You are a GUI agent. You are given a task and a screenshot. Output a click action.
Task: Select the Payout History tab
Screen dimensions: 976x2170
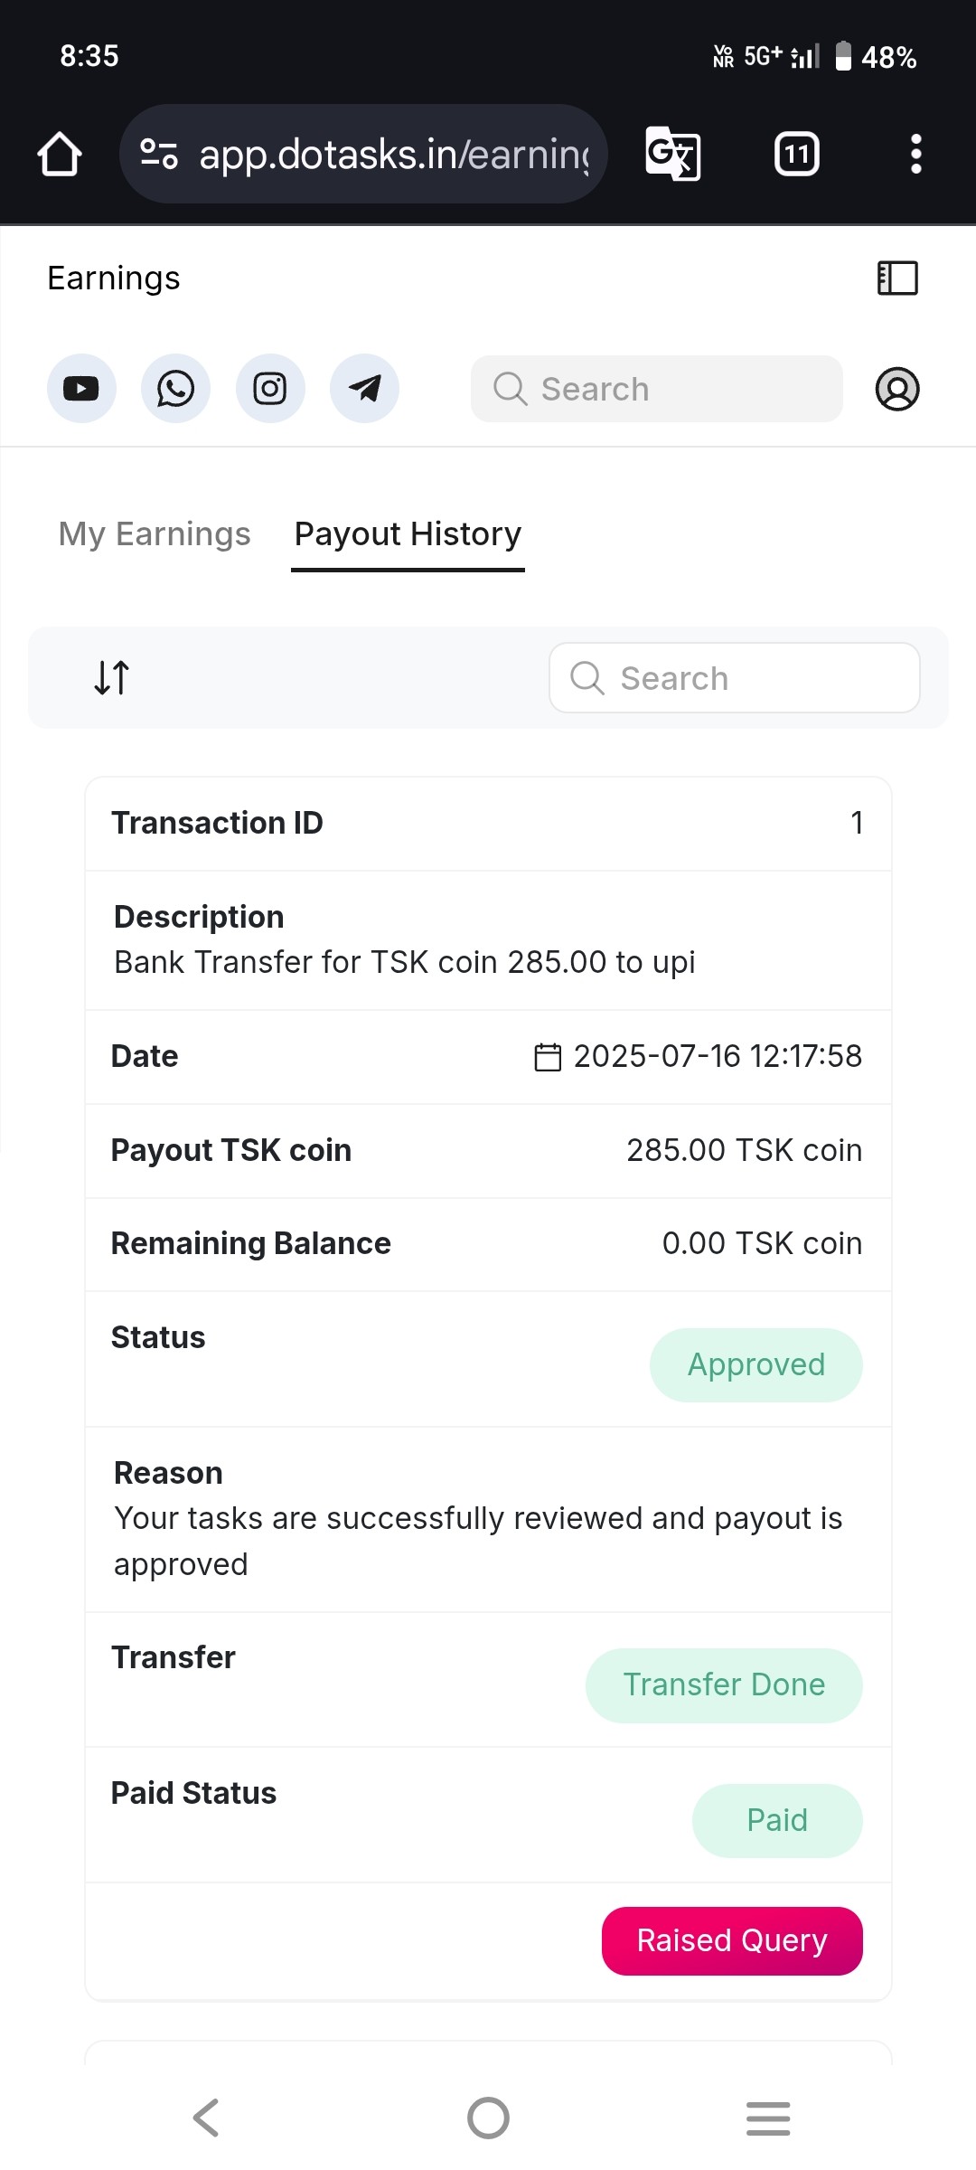408,534
